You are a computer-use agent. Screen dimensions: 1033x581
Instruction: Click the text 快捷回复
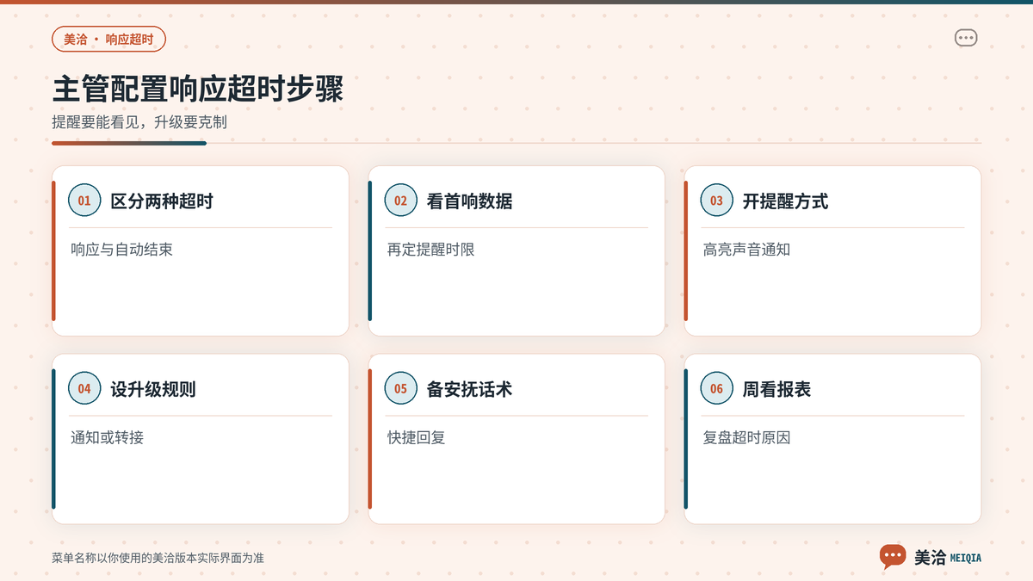point(416,438)
